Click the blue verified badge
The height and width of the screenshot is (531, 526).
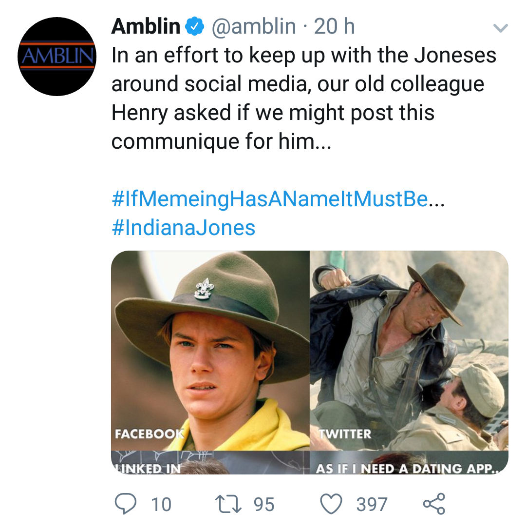[195, 27]
